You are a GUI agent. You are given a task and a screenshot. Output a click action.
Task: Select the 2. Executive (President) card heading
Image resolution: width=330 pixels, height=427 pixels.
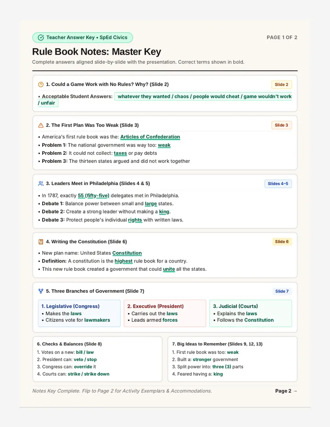point(155,306)
